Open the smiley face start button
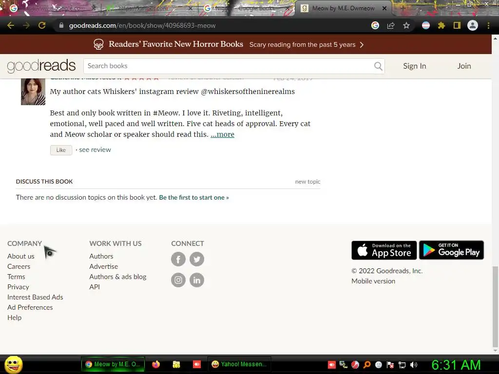 pyautogui.click(x=13, y=365)
